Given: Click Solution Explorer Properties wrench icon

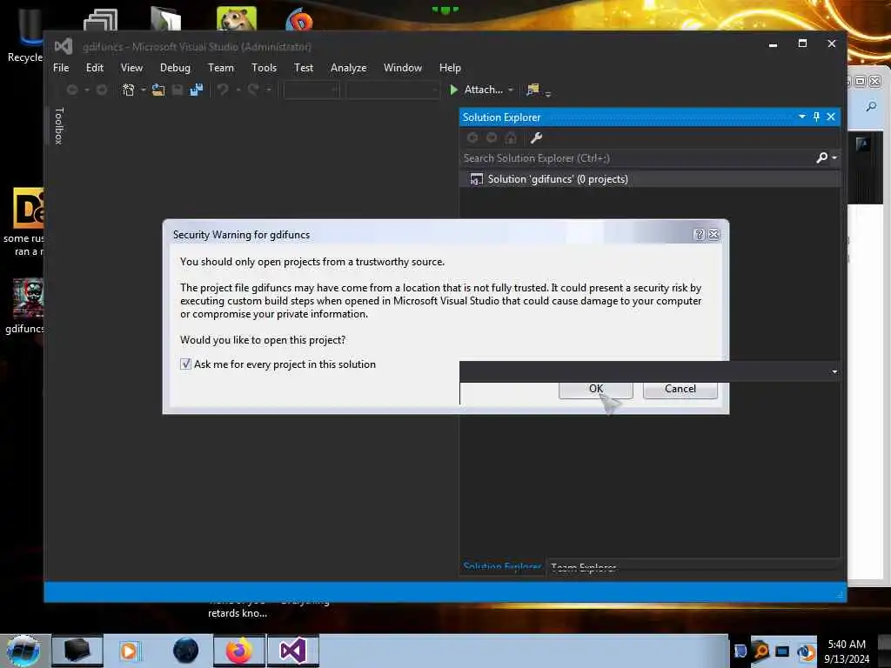Looking at the screenshot, I should [536, 137].
